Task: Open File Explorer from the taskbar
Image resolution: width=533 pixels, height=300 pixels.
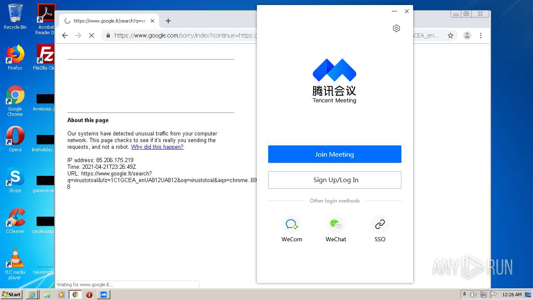Action: 47,295
